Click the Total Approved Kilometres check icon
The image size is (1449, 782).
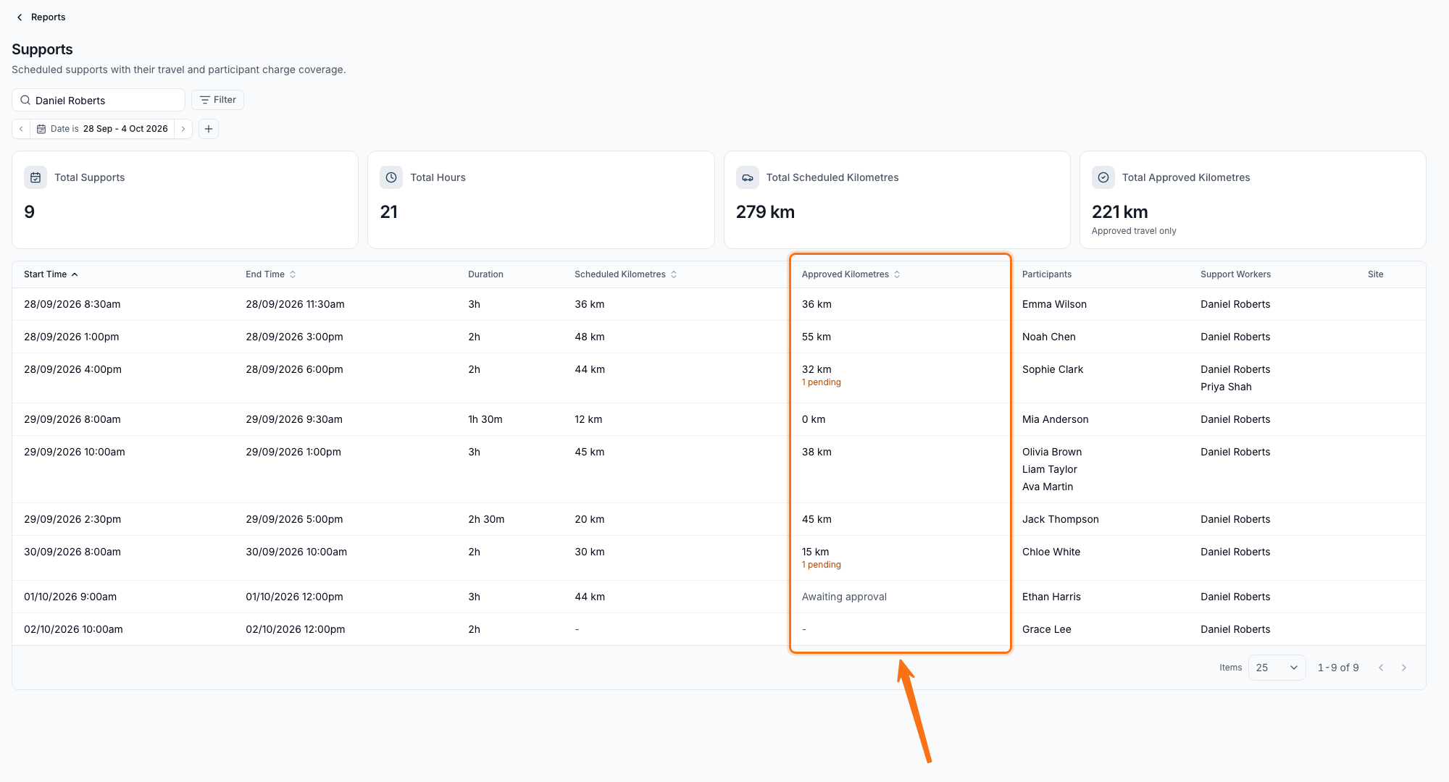1103,177
